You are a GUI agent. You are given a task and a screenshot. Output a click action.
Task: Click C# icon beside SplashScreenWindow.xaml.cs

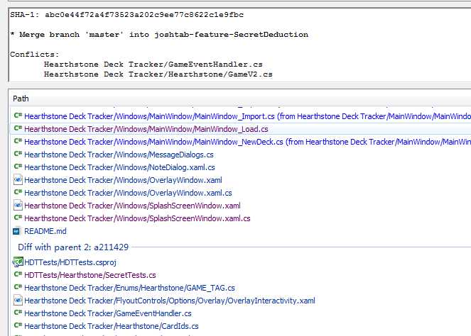coord(18,218)
